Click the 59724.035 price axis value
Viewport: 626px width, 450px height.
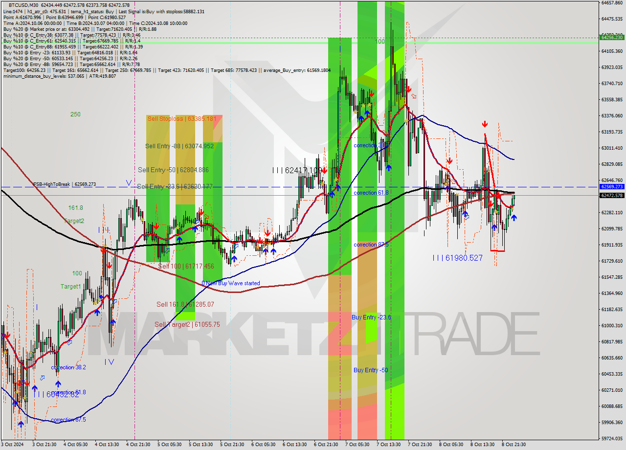coord(612,438)
